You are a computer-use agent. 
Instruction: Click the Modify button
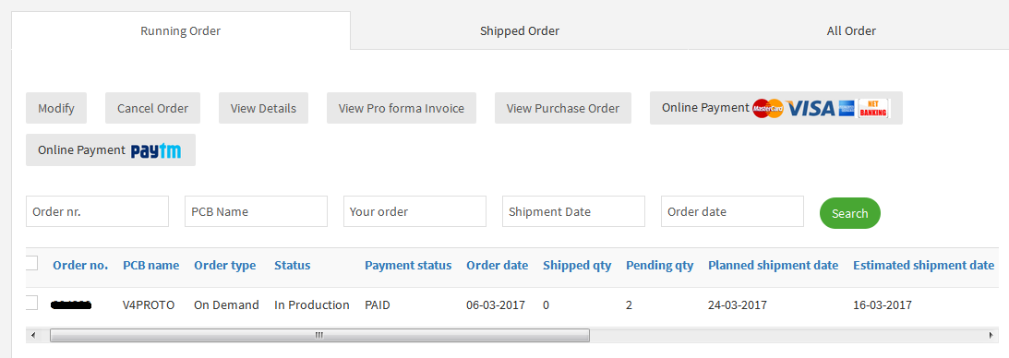point(56,108)
